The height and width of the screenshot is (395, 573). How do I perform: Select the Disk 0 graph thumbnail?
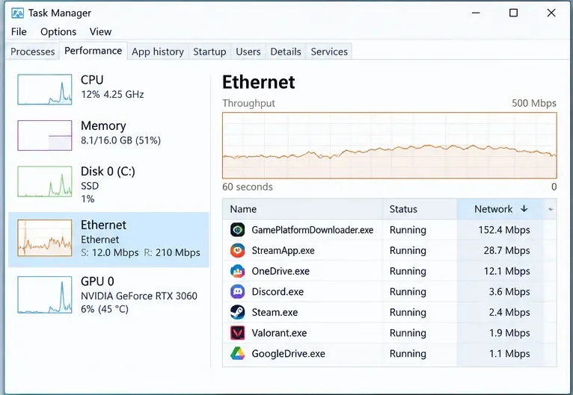pos(45,181)
